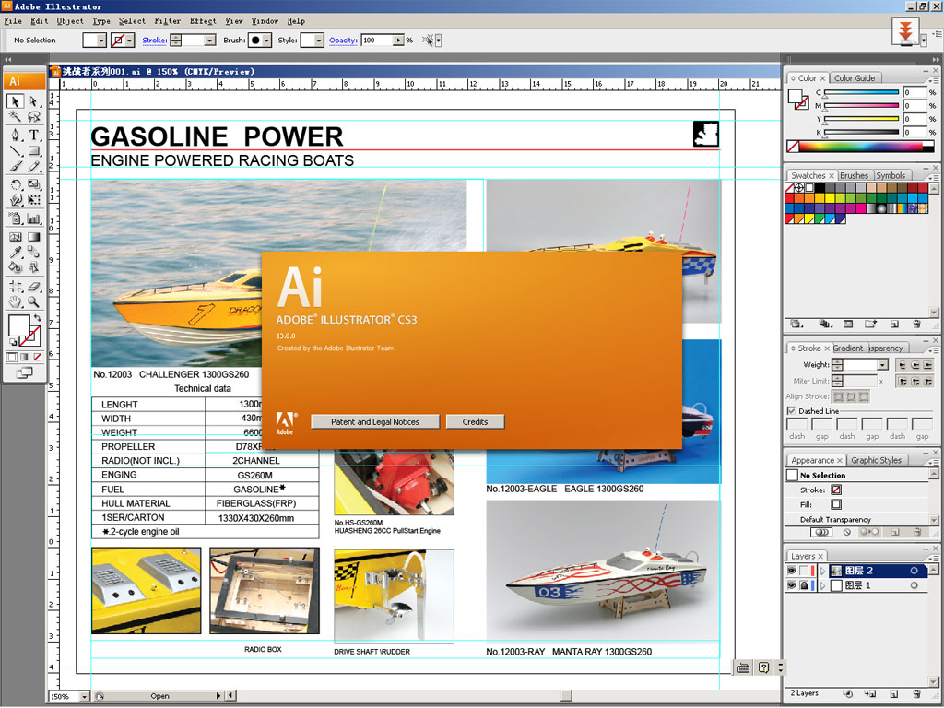Screen dimensions: 944x708
Task: Select the Rectangle tool
Action: [34, 150]
